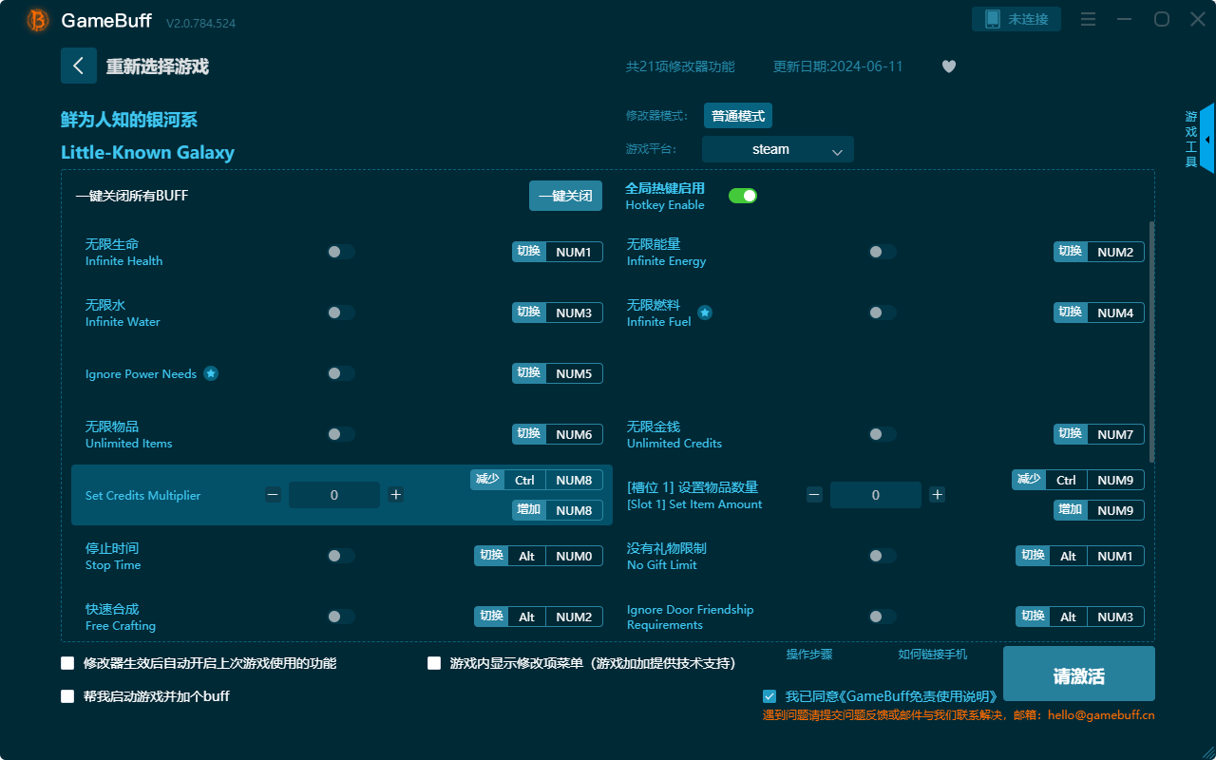Click the 增加 label for Credits Multiplier
The width and height of the screenshot is (1216, 760).
[529, 510]
